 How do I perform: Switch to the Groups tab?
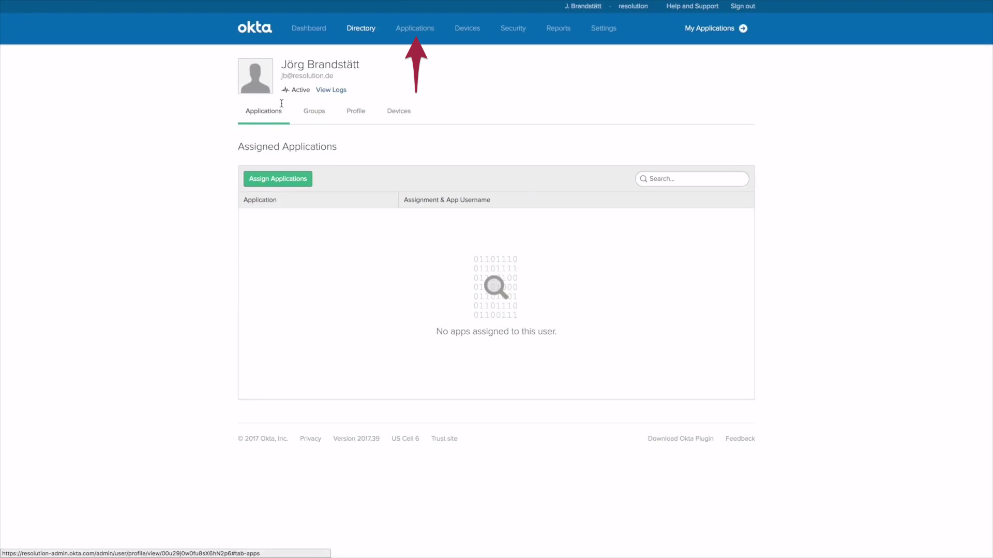[x=314, y=111]
